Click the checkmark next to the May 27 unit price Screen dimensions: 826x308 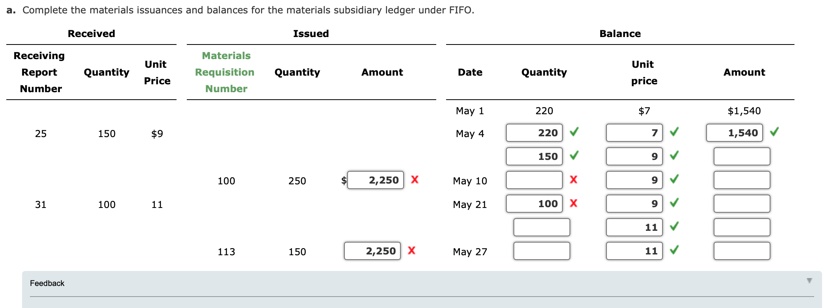pos(674,250)
